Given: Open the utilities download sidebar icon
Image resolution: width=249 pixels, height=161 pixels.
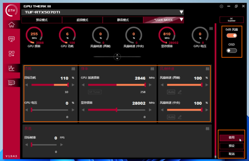Looking at the screenshot, I should 11,54.
